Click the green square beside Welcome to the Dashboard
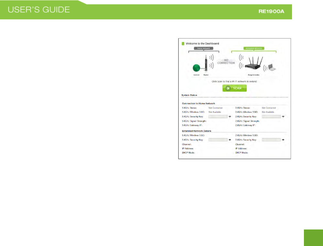The image size is (323, 246). point(183,43)
